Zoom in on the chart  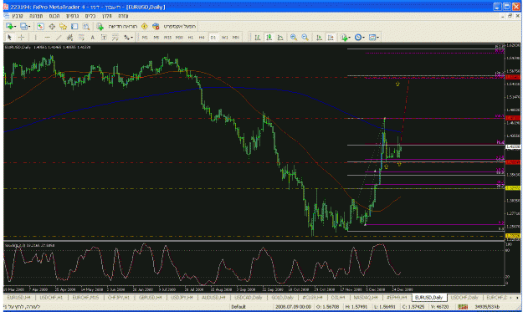pos(294,38)
